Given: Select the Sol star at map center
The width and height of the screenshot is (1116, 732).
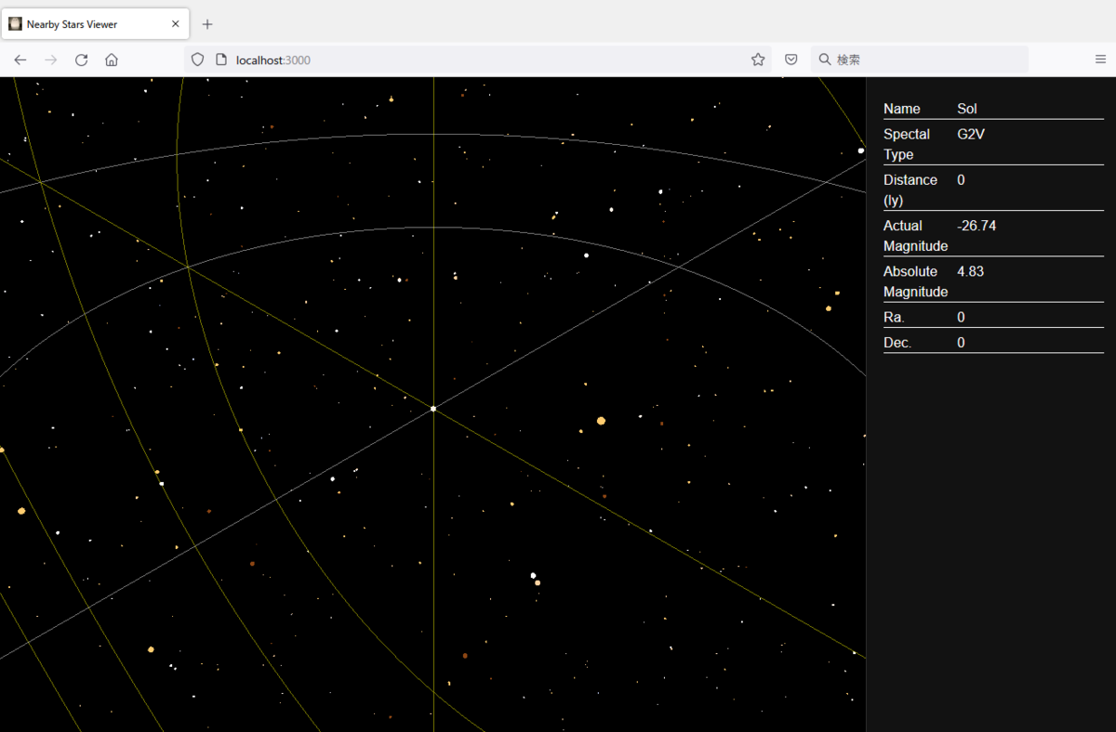Looking at the screenshot, I should pos(433,409).
